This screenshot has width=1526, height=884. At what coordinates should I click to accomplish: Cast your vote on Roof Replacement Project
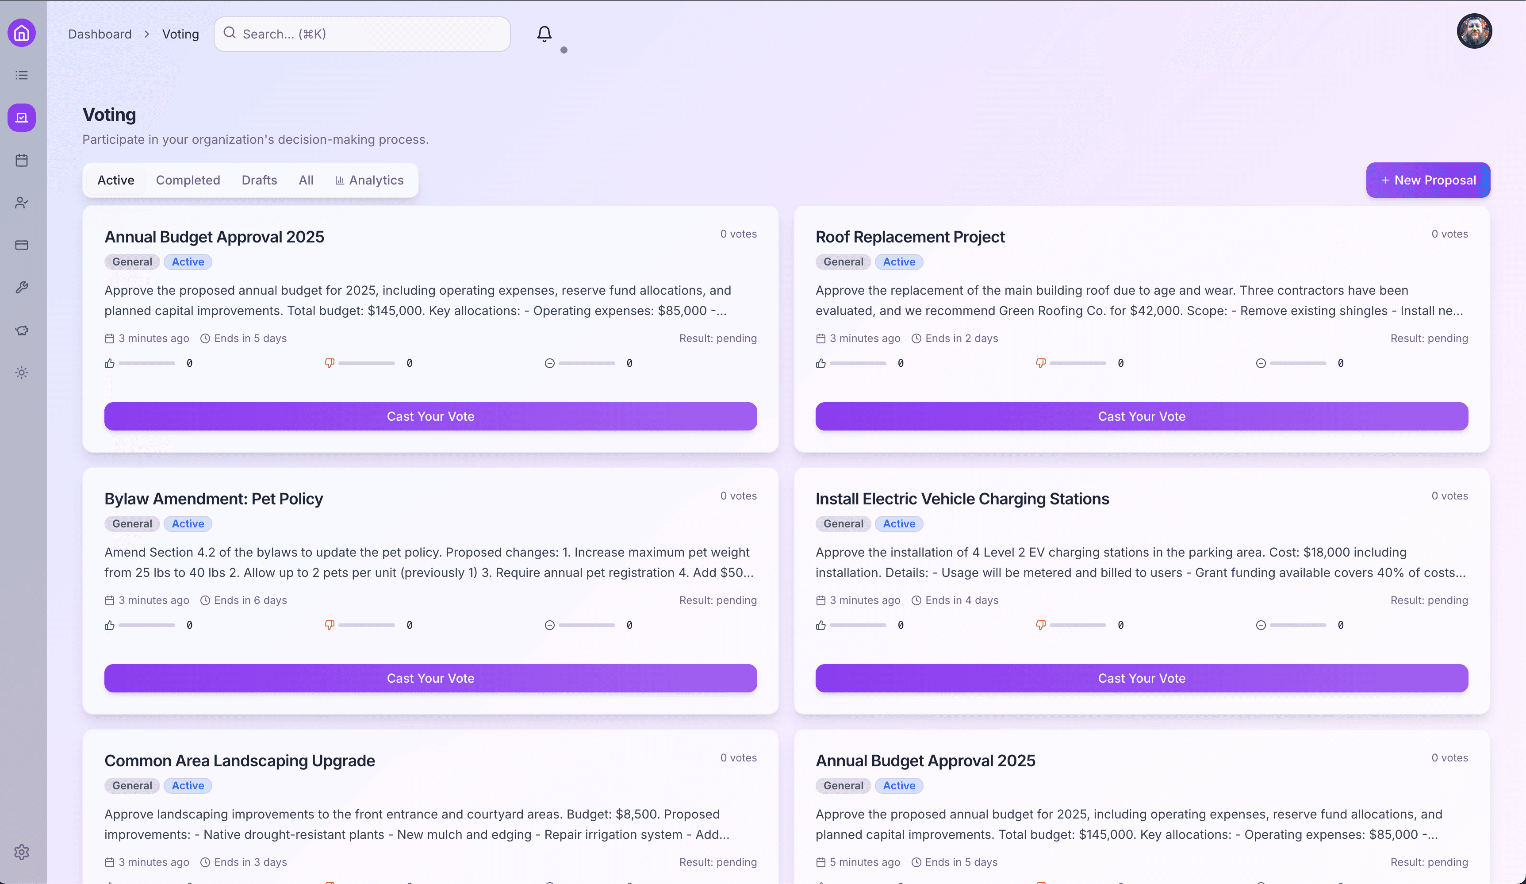(1141, 416)
